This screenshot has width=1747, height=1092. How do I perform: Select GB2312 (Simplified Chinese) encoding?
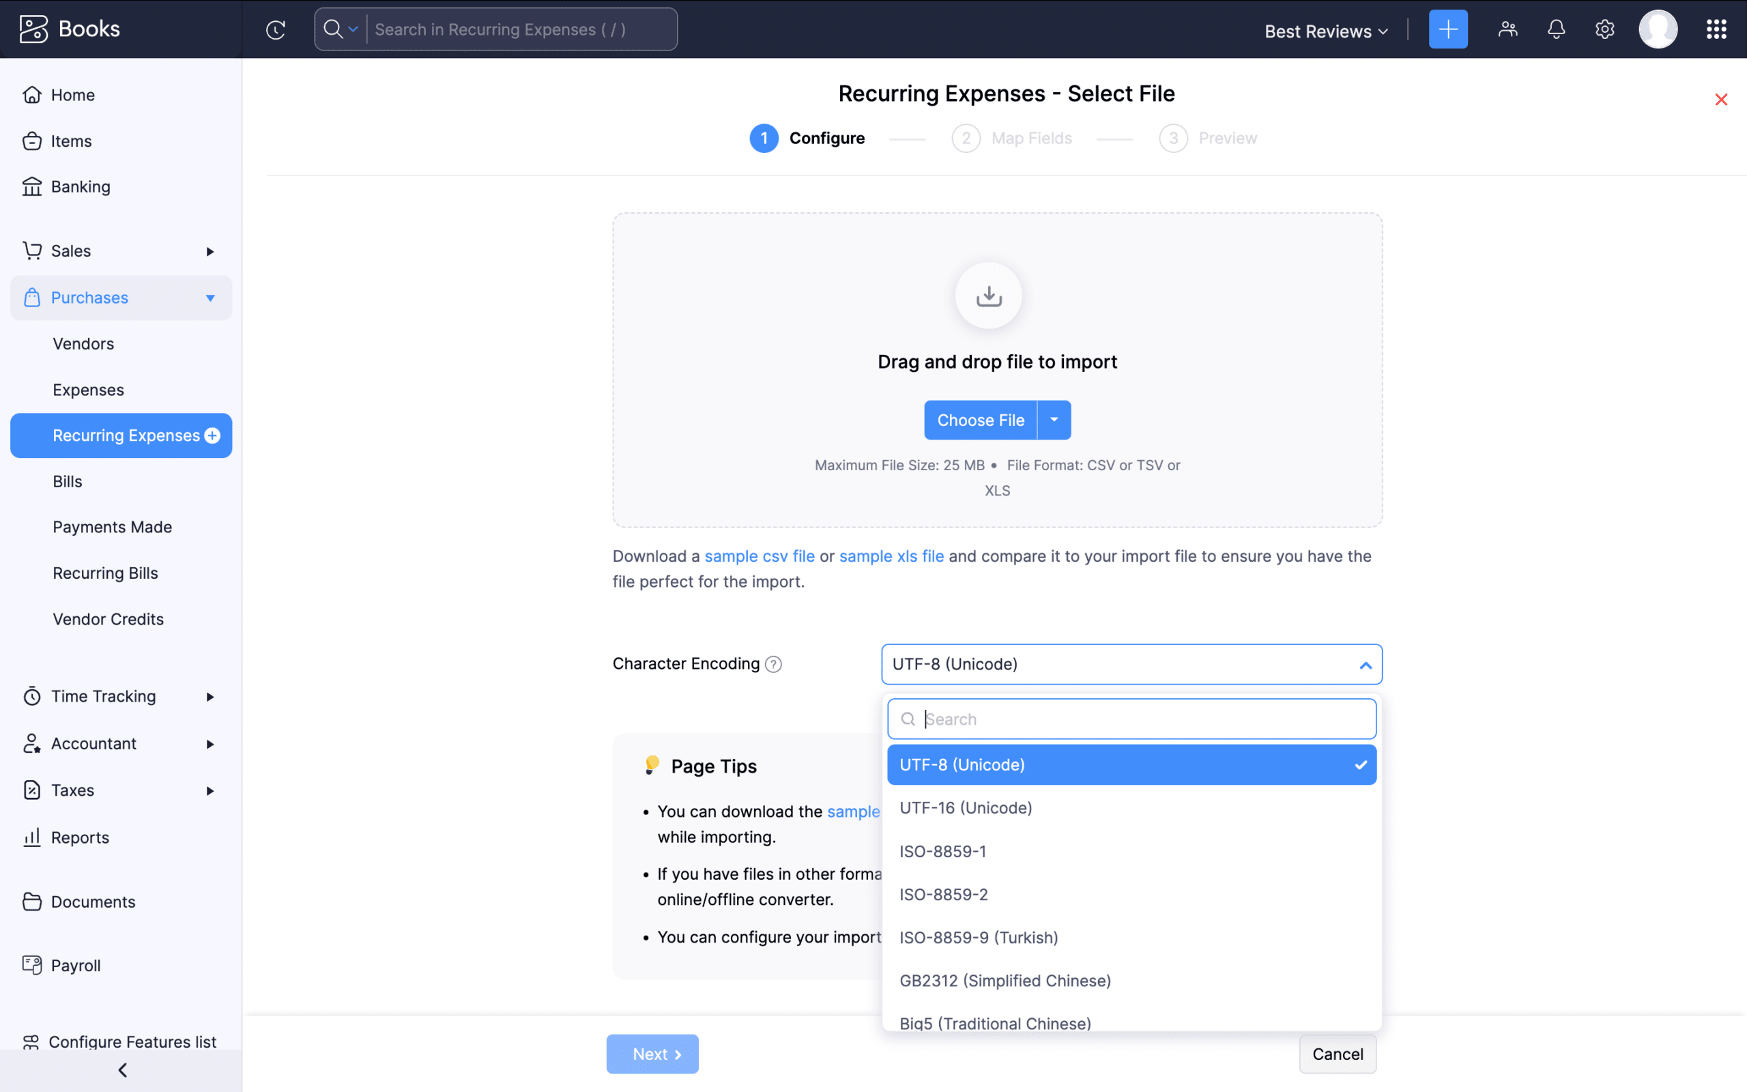click(x=1005, y=980)
